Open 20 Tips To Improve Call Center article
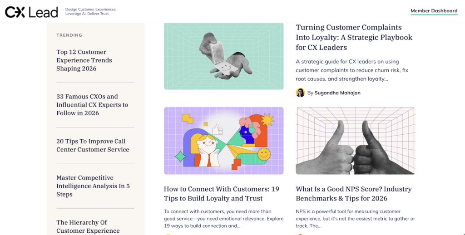The height and width of the screenshot is (235, 465). [93, 146]
